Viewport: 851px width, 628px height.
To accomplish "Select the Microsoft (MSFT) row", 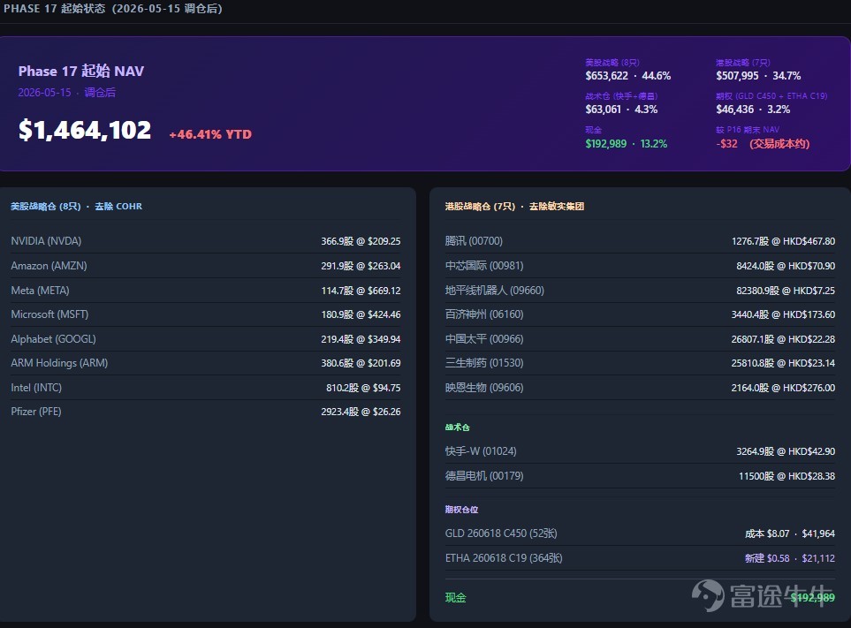I will [x=206, y=314].
